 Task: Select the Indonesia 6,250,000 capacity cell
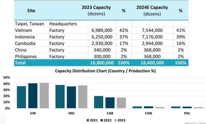tap(102, 37)
